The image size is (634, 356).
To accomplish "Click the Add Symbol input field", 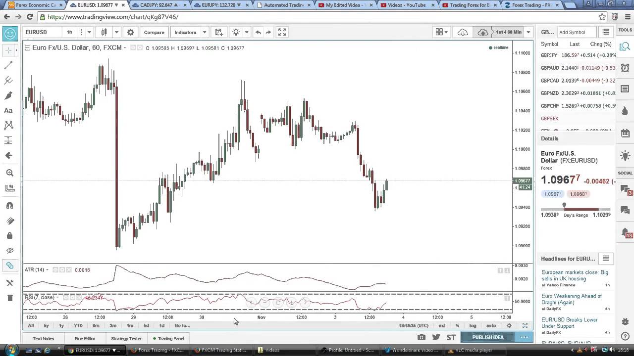I will (577, 32).
